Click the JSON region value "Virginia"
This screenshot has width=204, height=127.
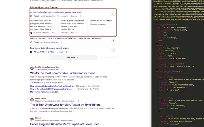coord(173,53)
